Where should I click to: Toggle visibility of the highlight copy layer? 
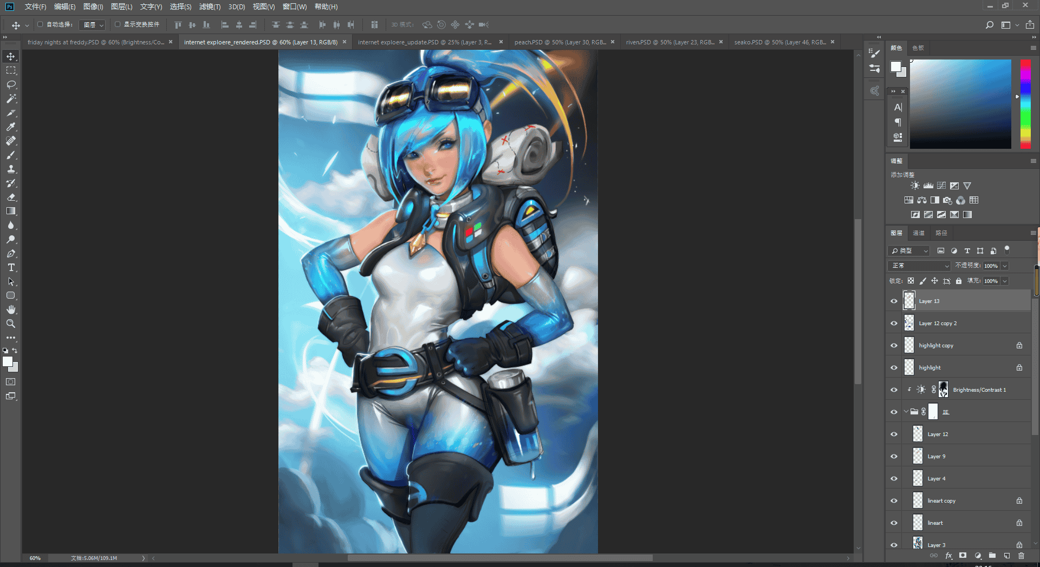[894, 346]
